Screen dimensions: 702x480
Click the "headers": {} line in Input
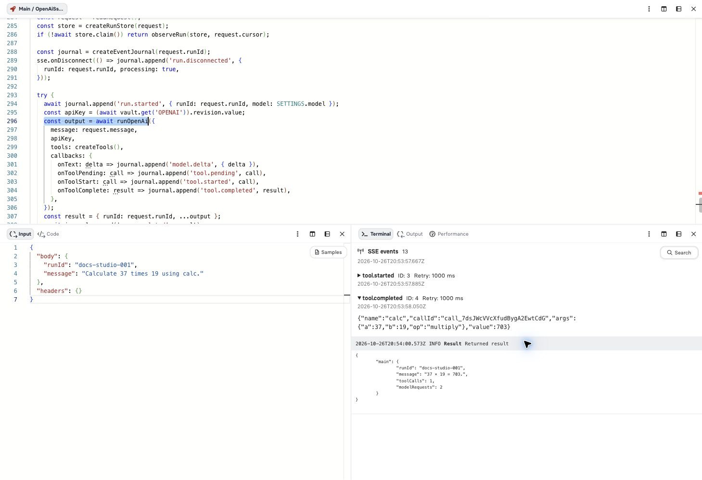coord(59,291)
